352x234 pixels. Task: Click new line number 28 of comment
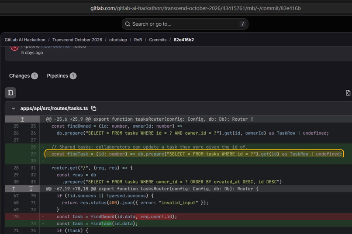pos(33,147)
